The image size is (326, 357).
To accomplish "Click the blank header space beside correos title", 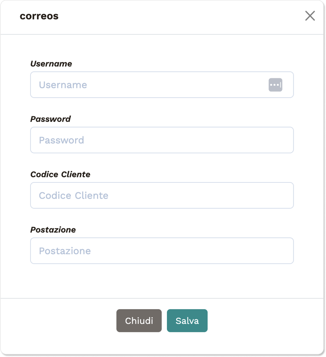I will point(177,16).
